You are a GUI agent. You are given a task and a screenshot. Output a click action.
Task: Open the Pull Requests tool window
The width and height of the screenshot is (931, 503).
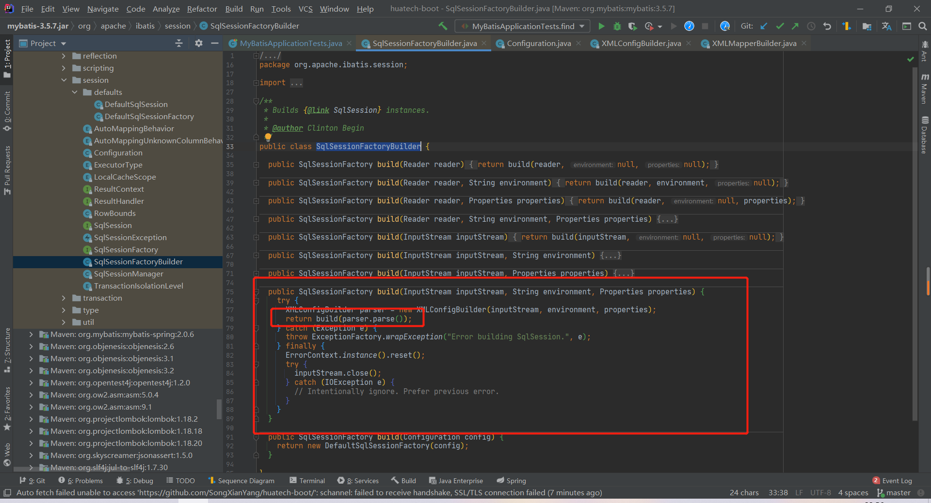[x=7, y=170]
